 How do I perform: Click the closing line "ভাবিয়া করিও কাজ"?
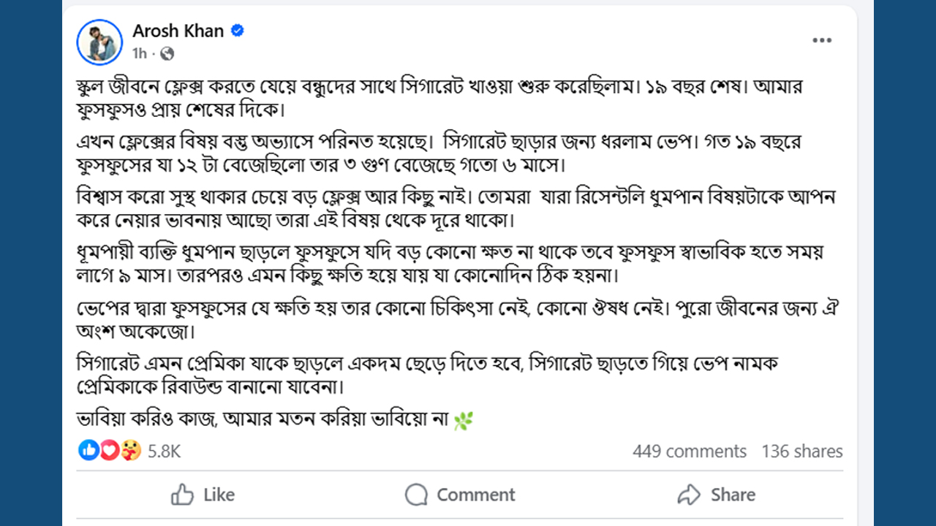pyautogui.click(x=263, y=420)
